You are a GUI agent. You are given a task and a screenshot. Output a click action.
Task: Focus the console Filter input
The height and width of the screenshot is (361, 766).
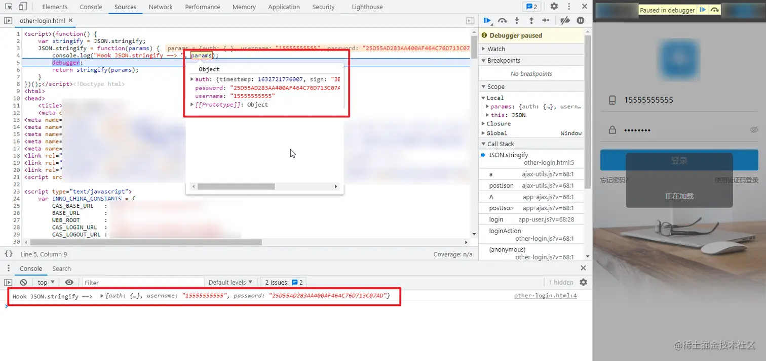point(143,282)
